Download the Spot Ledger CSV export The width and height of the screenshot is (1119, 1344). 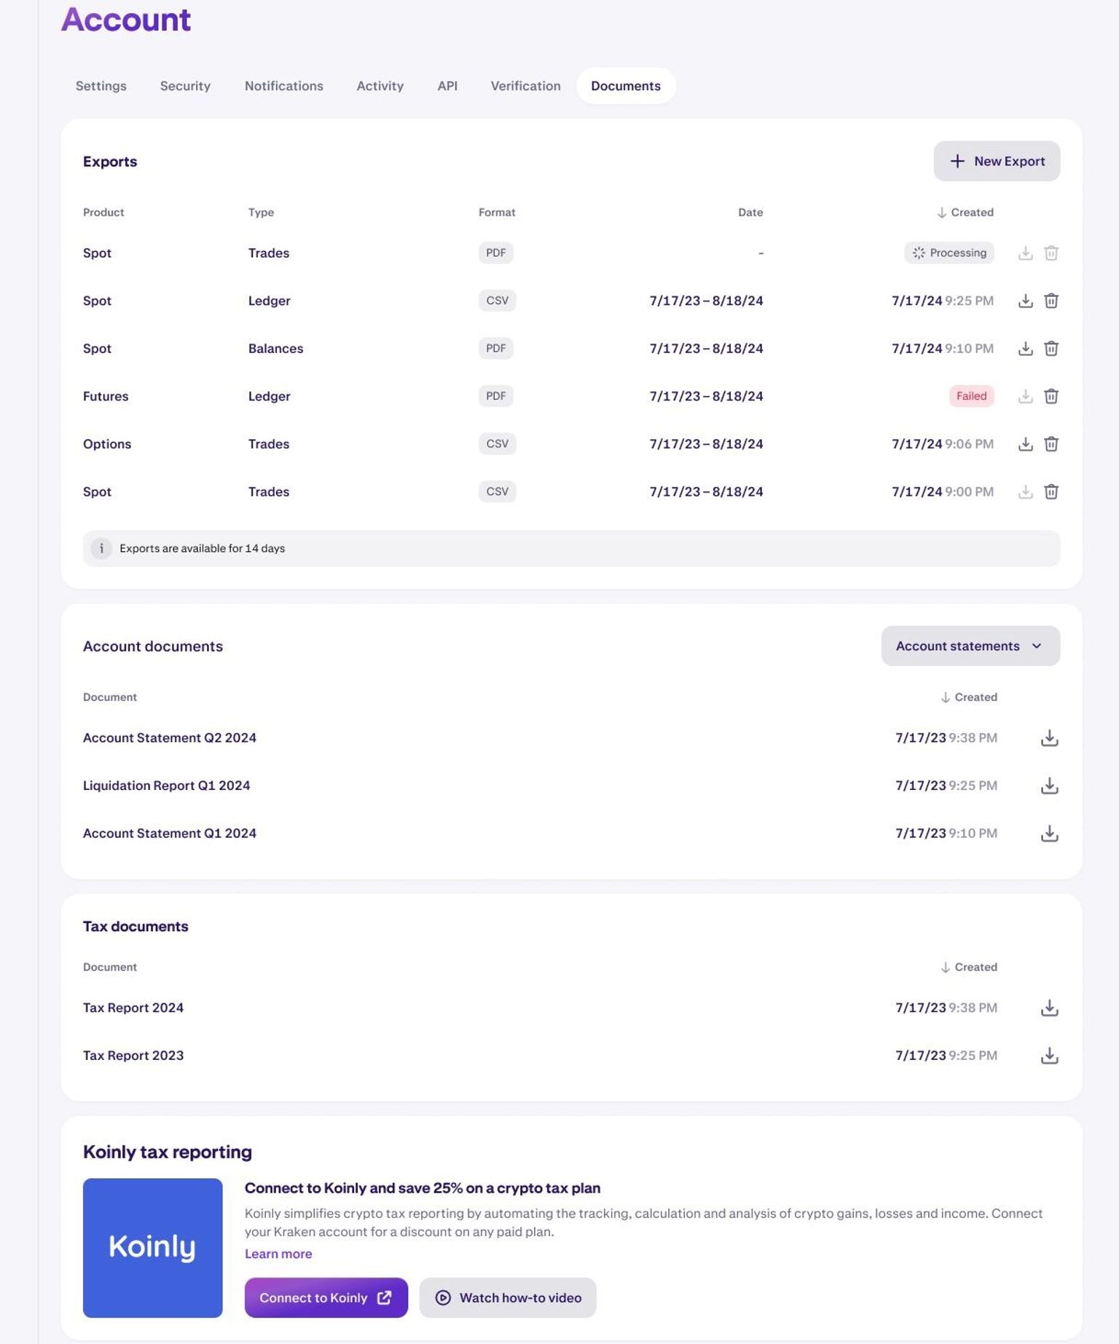(x=1025, y=301)
